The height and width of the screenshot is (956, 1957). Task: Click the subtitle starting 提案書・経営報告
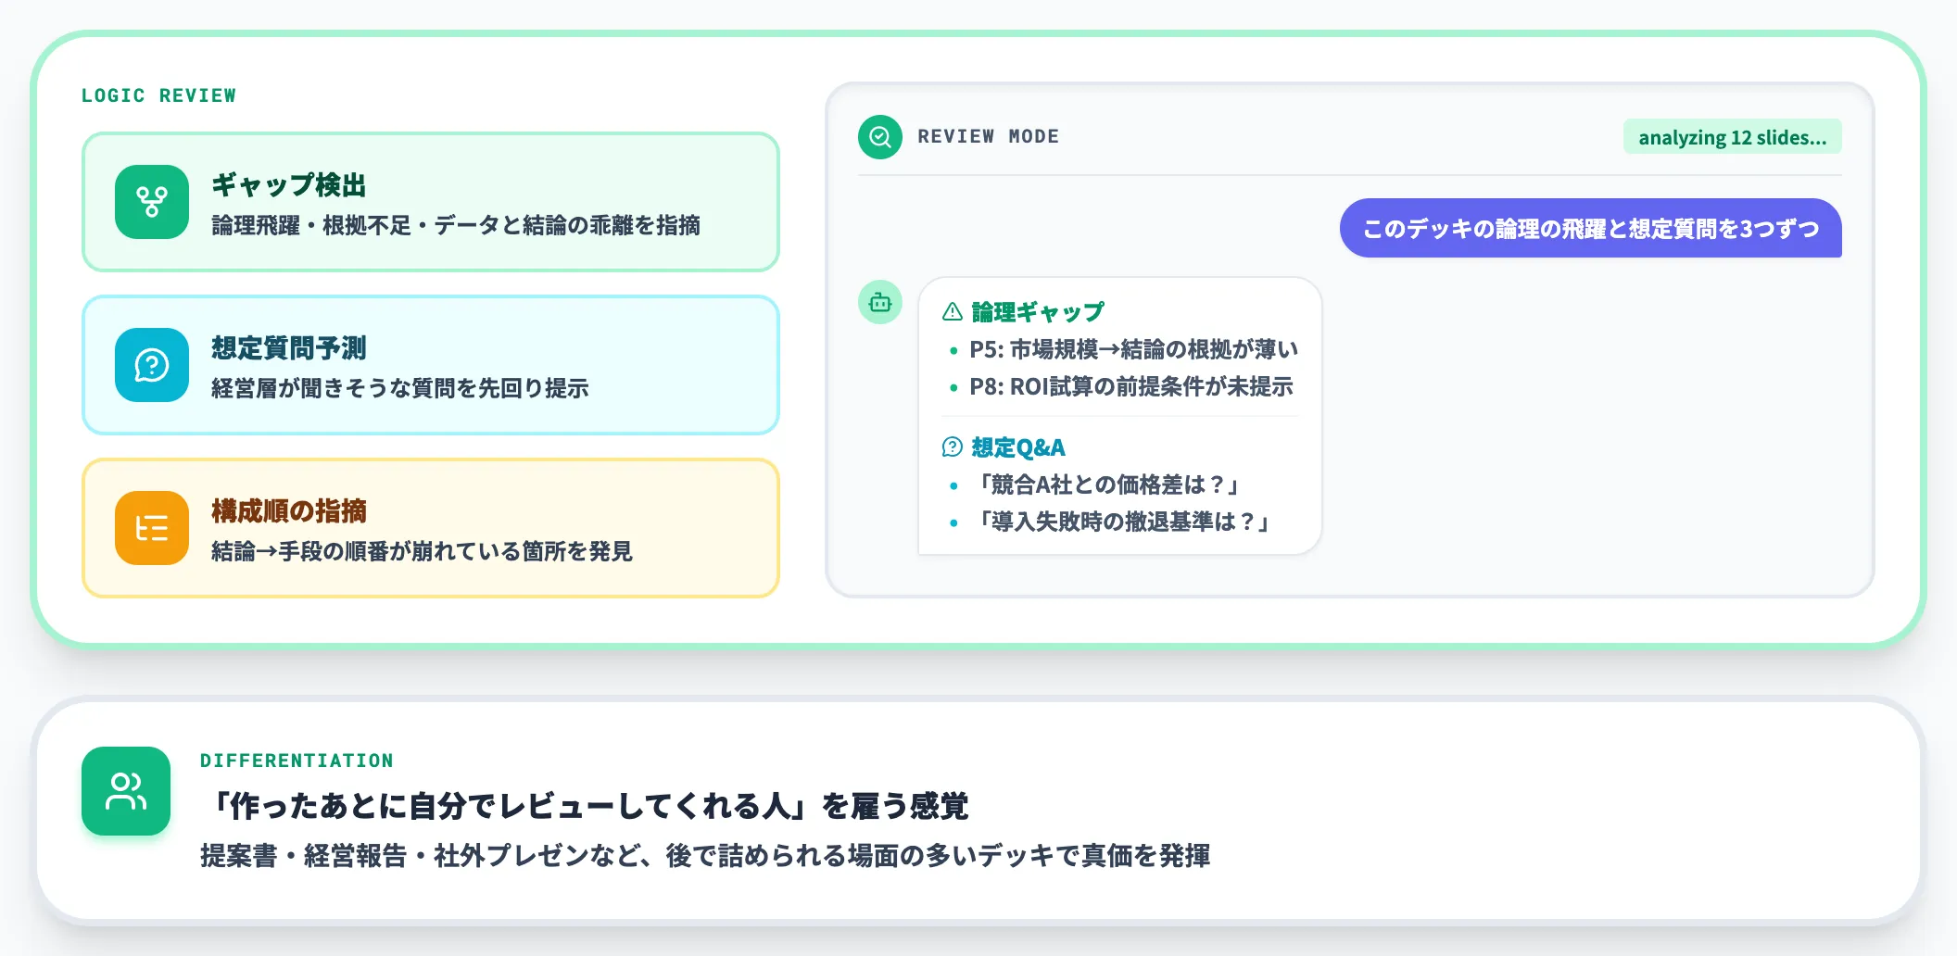coord(705,855)
